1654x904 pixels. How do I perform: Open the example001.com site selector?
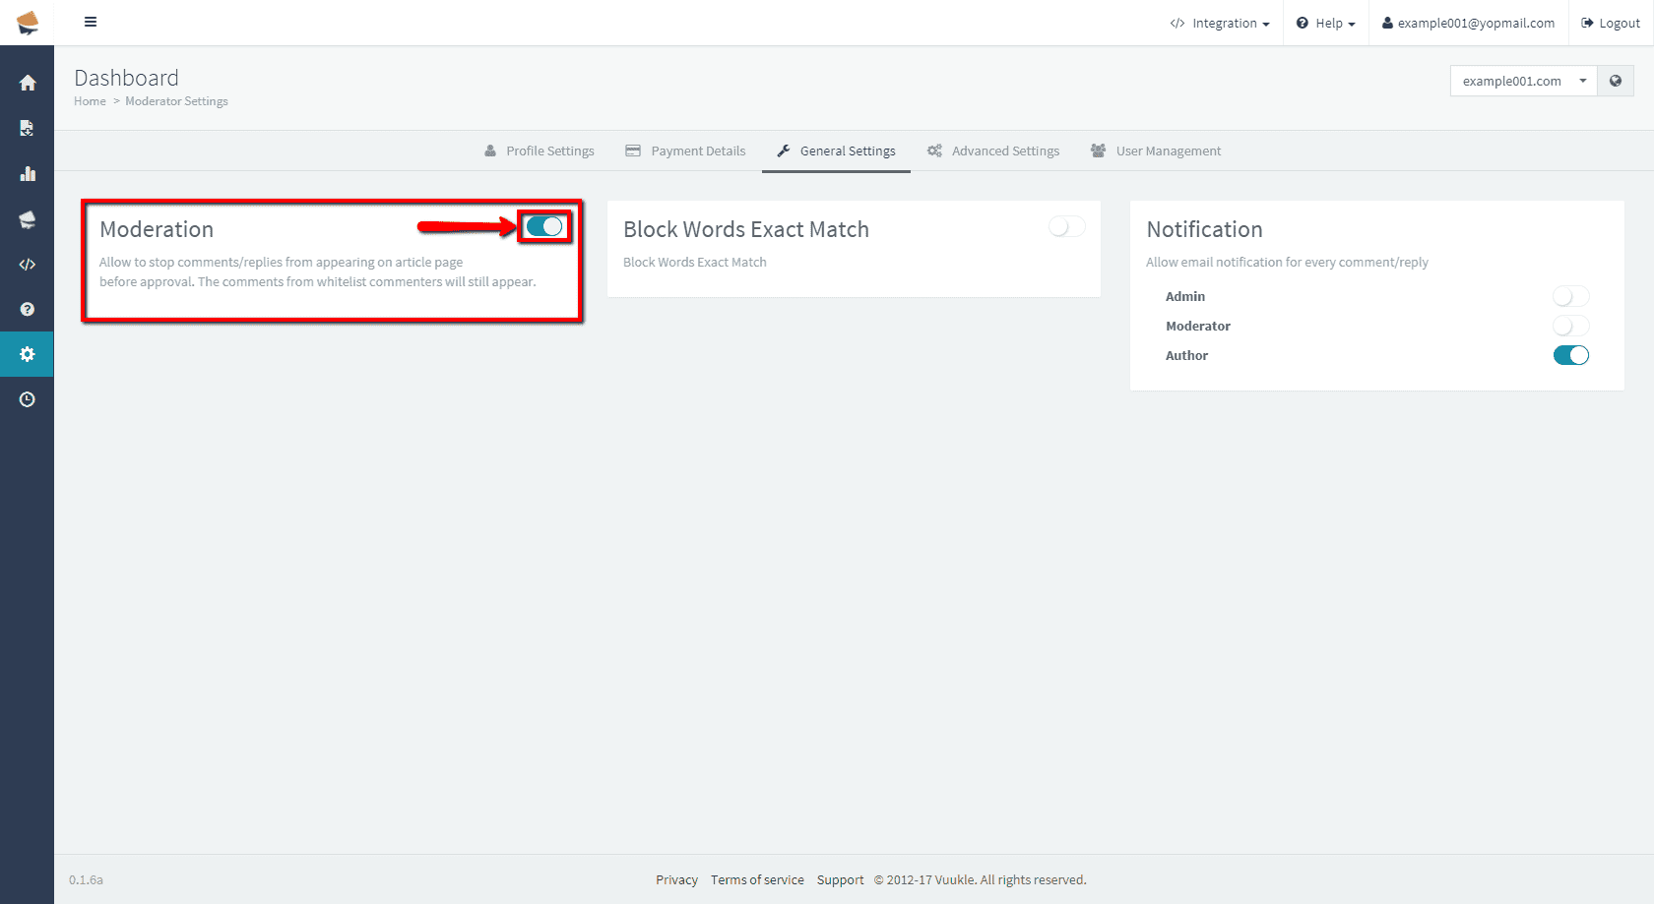coord(1523,81)
